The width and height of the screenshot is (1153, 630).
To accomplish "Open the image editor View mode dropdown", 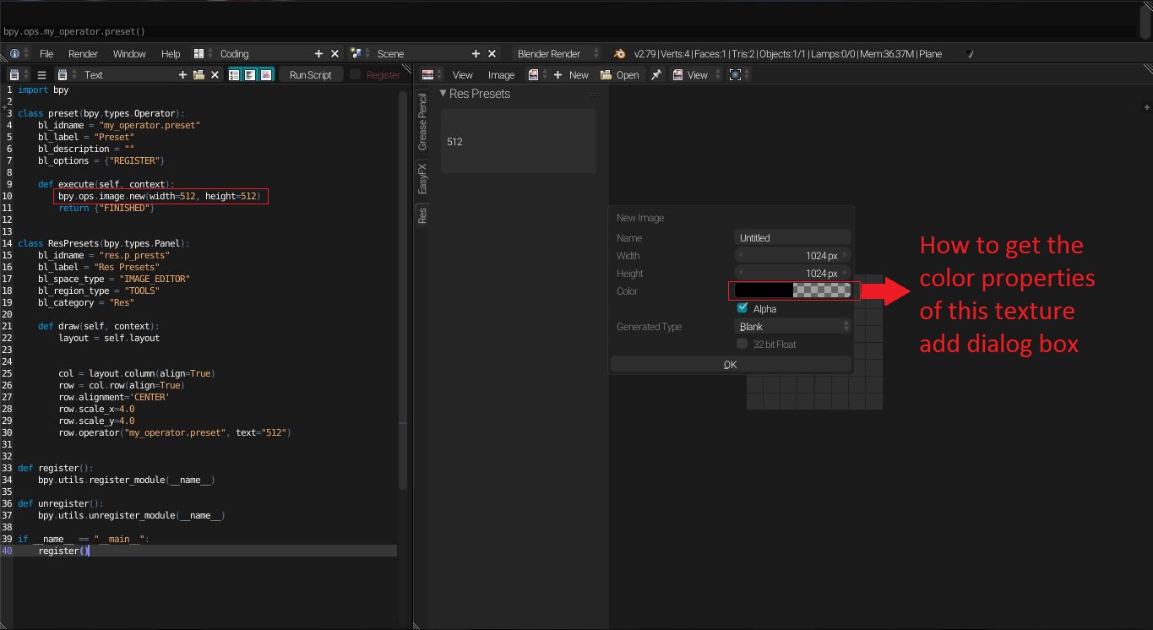I will 697,74.
